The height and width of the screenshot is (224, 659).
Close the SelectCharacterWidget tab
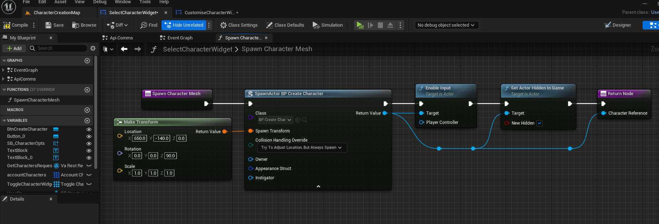point(166,13)
